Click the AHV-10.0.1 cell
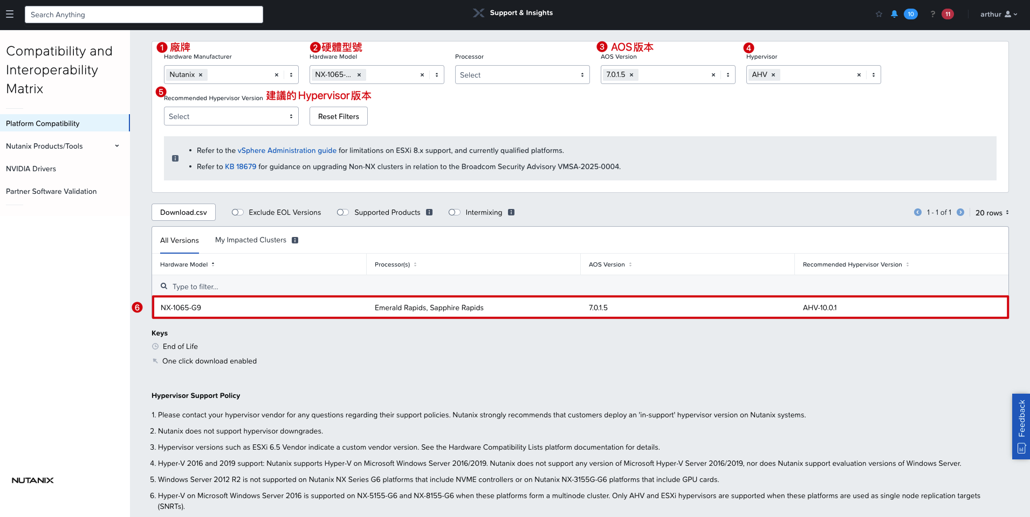The image size is (1030, 517). pos(820,308)
